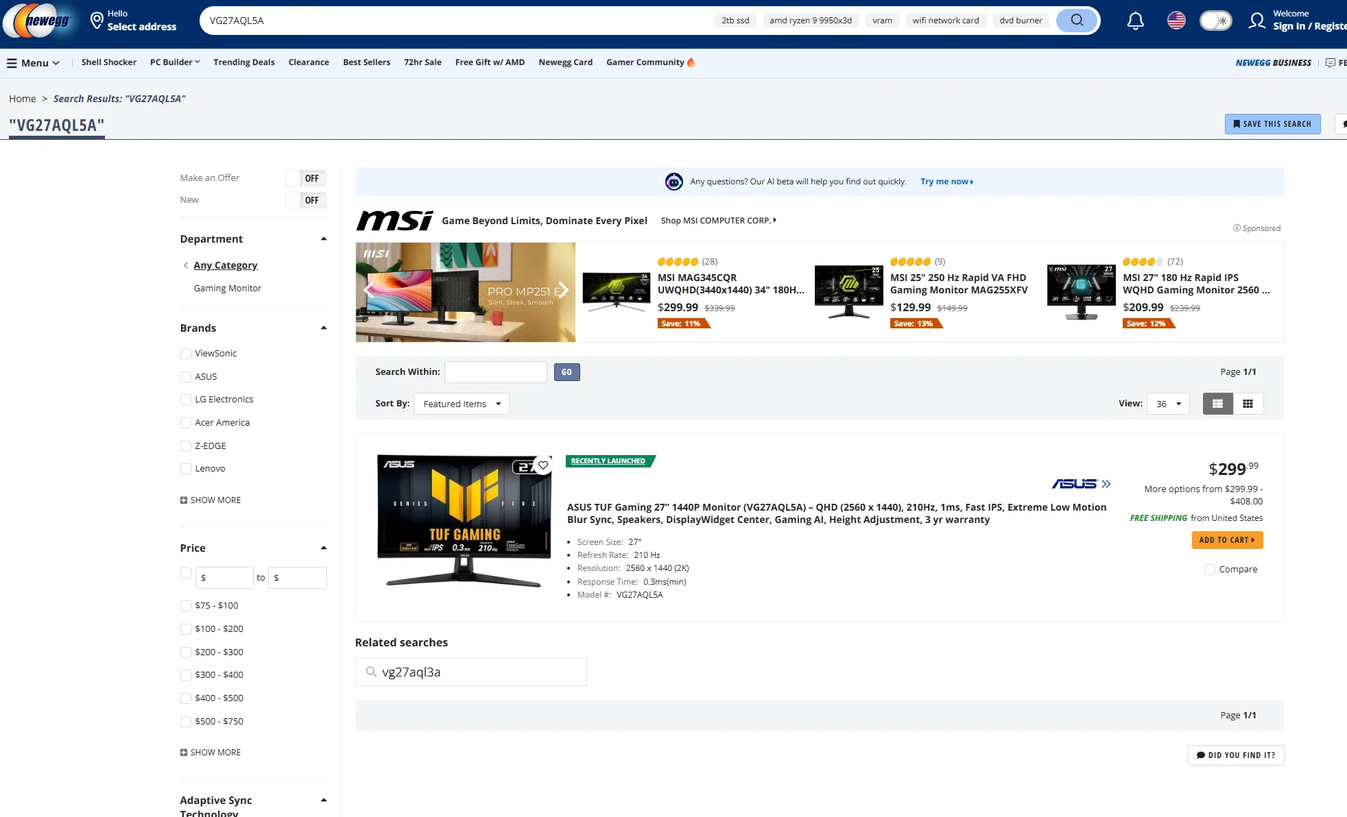This screenshot has width=1347, height=817.
Task: Click the US flag country selector
Action: pyautogui.click(x=1176, y=21)
